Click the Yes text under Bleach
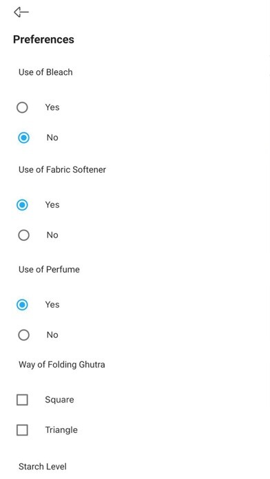This screenshot has height=479, width=270. [x=52, y=107]
